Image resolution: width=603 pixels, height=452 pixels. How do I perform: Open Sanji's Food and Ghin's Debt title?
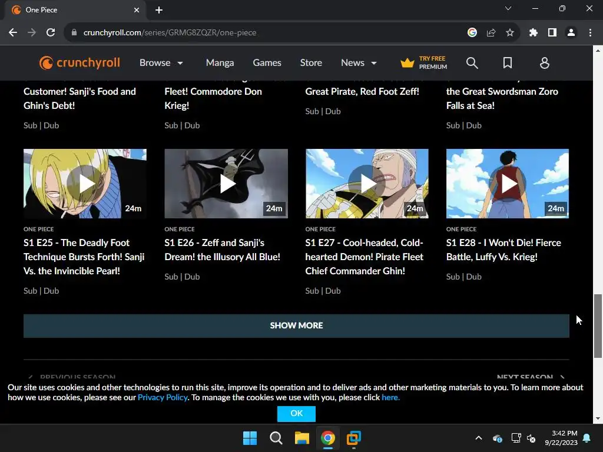click(x=79, y=98)
